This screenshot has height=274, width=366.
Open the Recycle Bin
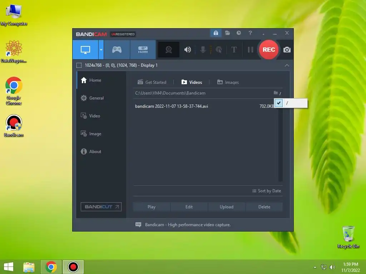point(348,237)
